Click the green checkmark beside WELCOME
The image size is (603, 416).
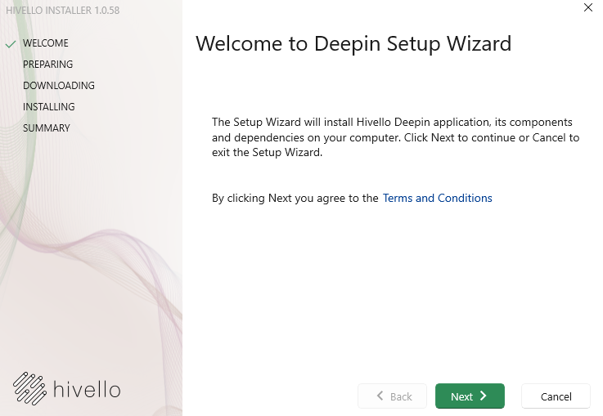click(x=11, y=44)
